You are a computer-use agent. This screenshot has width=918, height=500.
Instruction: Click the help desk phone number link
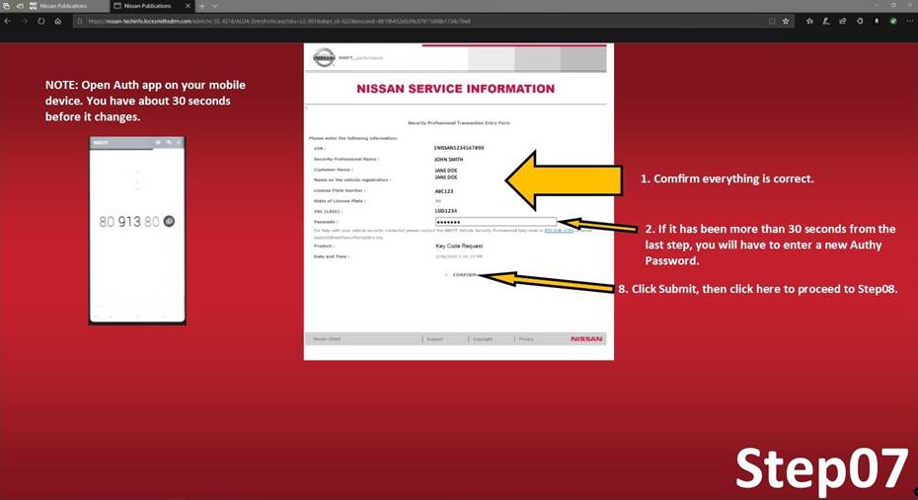click(x=559, y=231)
